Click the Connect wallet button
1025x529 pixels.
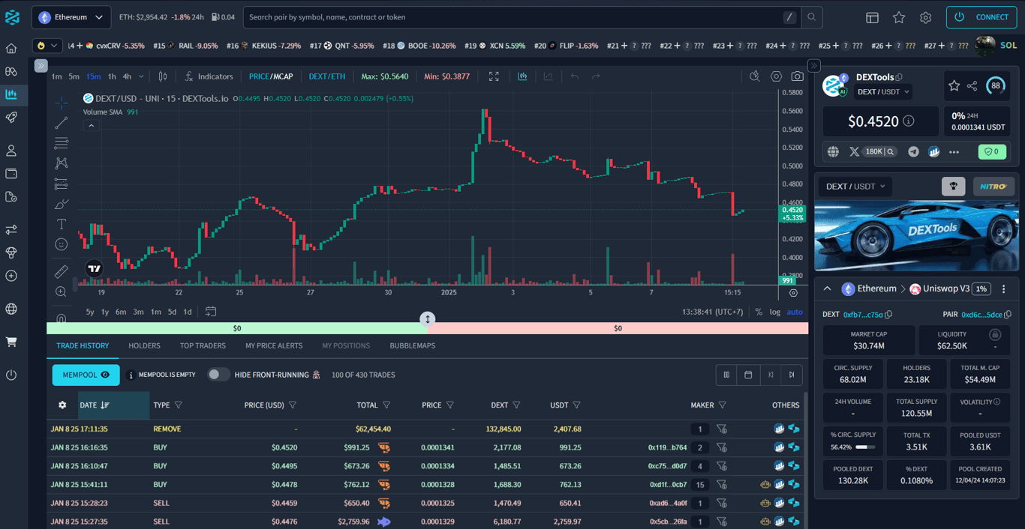click(981, 17)
